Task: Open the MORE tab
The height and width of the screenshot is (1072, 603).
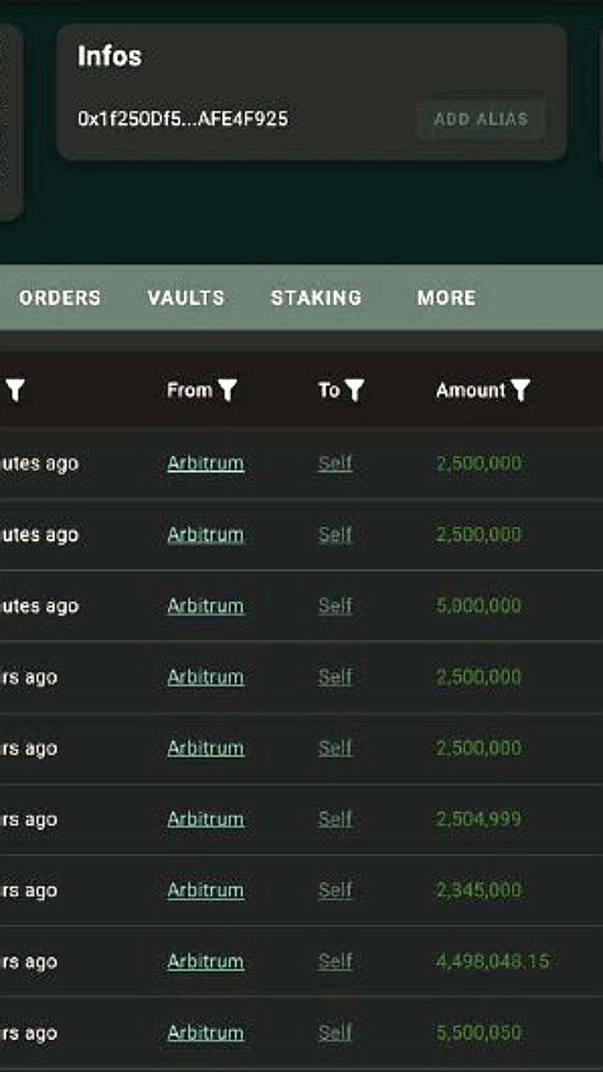Action: pos(446,297)
